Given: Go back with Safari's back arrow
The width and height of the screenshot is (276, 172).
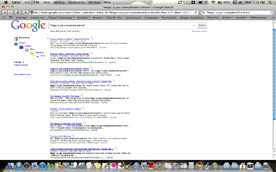Looking at the screenshot, I should point(5,12).
